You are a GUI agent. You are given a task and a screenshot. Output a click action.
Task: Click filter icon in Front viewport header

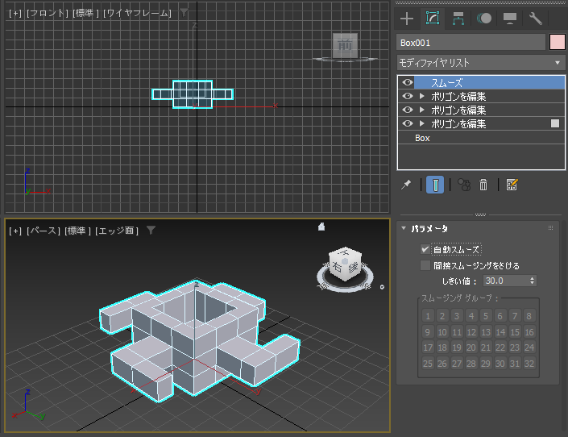(184, 13)
